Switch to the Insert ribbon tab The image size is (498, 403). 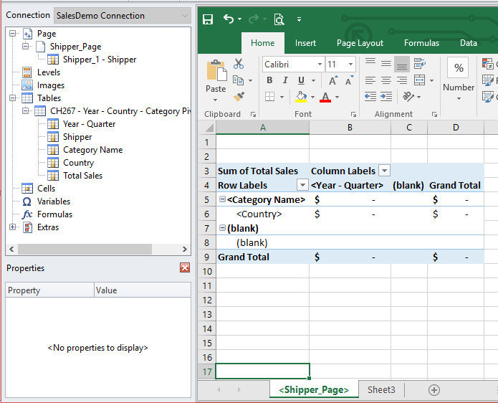(x=305, y=43)
